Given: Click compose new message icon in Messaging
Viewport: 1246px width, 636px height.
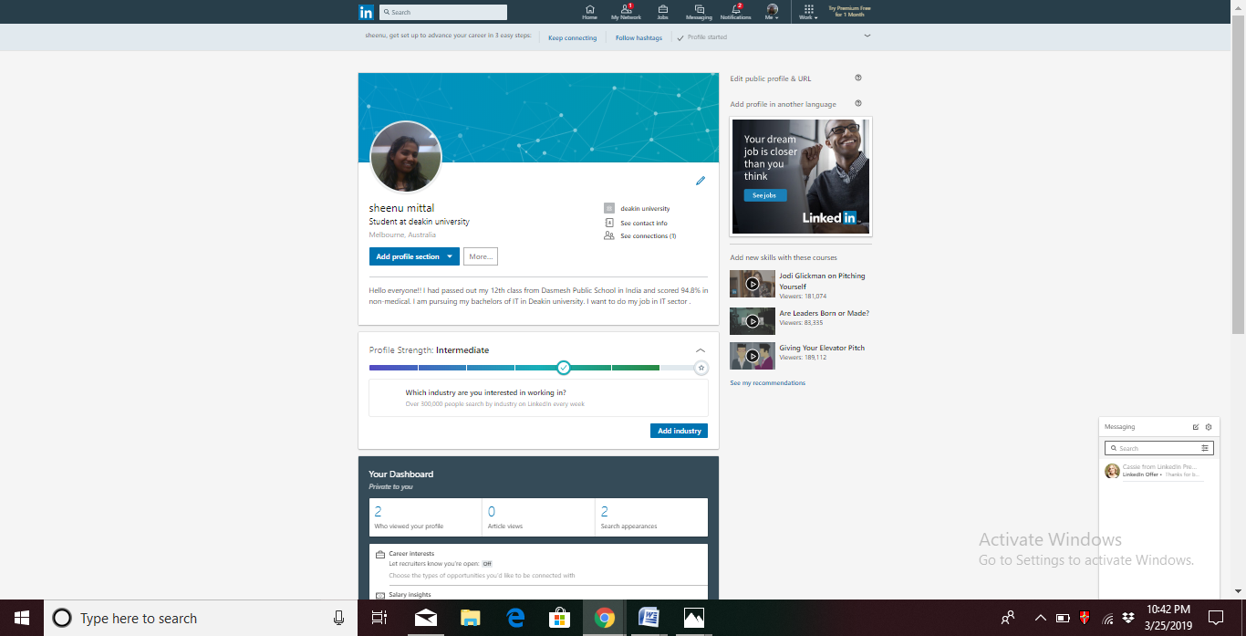Looking at the screenshot, I should tap(1196, 427).
